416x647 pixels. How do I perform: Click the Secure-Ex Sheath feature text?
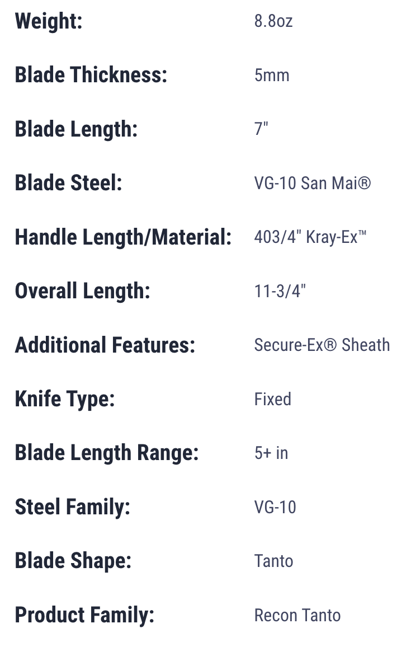322,345
